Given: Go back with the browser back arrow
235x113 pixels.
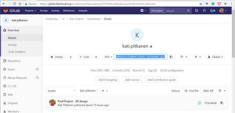Looking at the screenshot, I should (4, 4).
